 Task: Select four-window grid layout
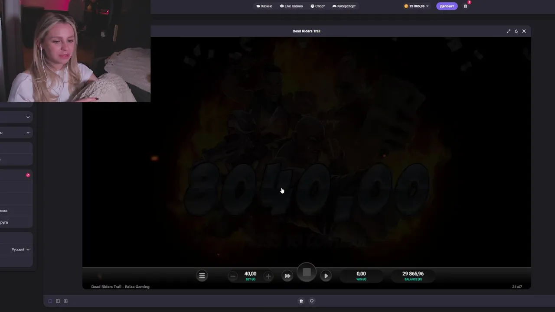65,301
